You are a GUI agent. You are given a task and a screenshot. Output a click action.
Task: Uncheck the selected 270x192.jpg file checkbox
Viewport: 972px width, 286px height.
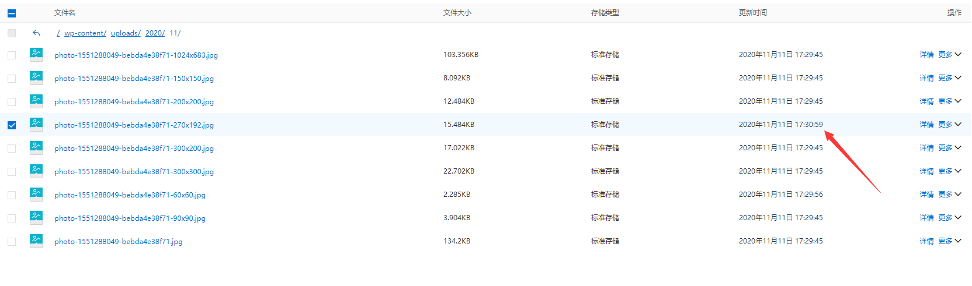coord(12,125)
